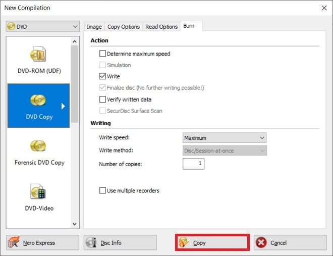Open the Write speed Maximum dropdown

coord(225,138)
